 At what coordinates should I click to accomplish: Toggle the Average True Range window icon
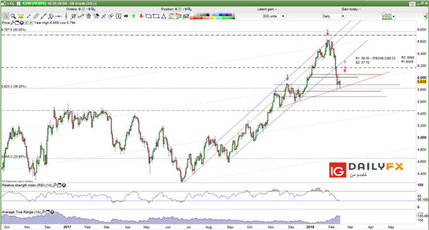[47, 212]
